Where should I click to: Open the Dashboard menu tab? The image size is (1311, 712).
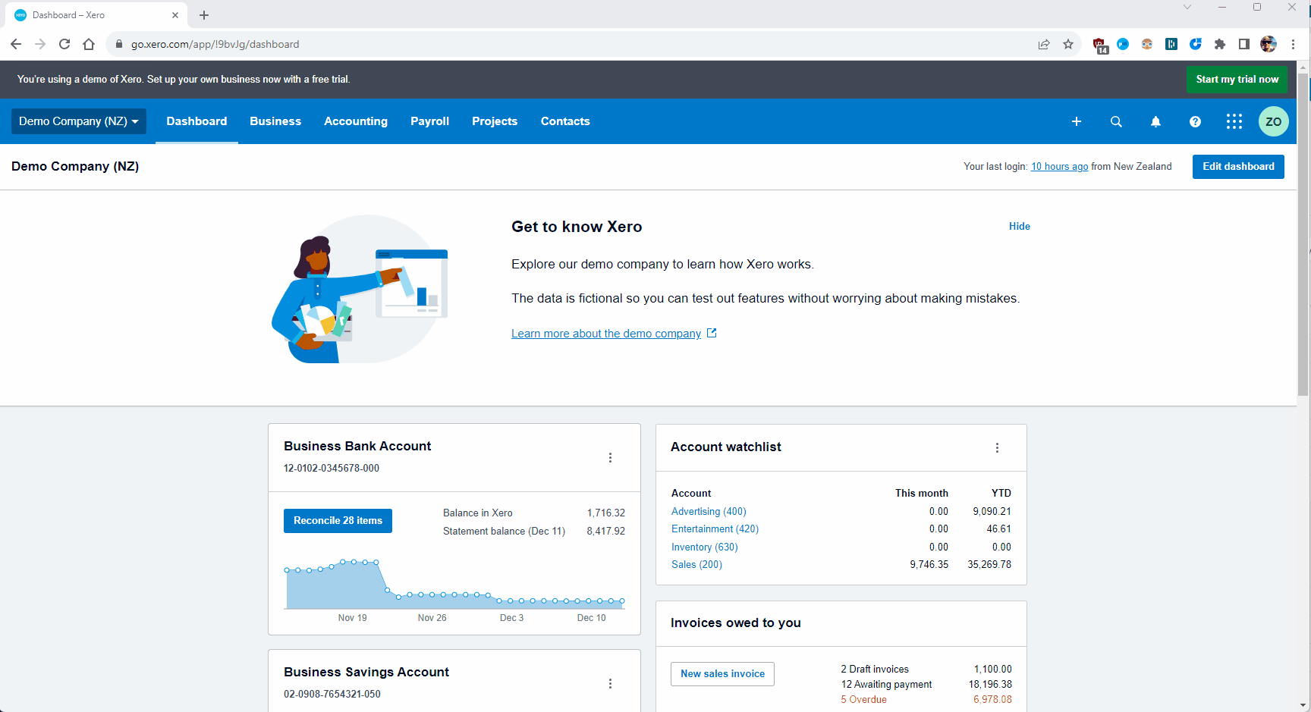point(196,121)
